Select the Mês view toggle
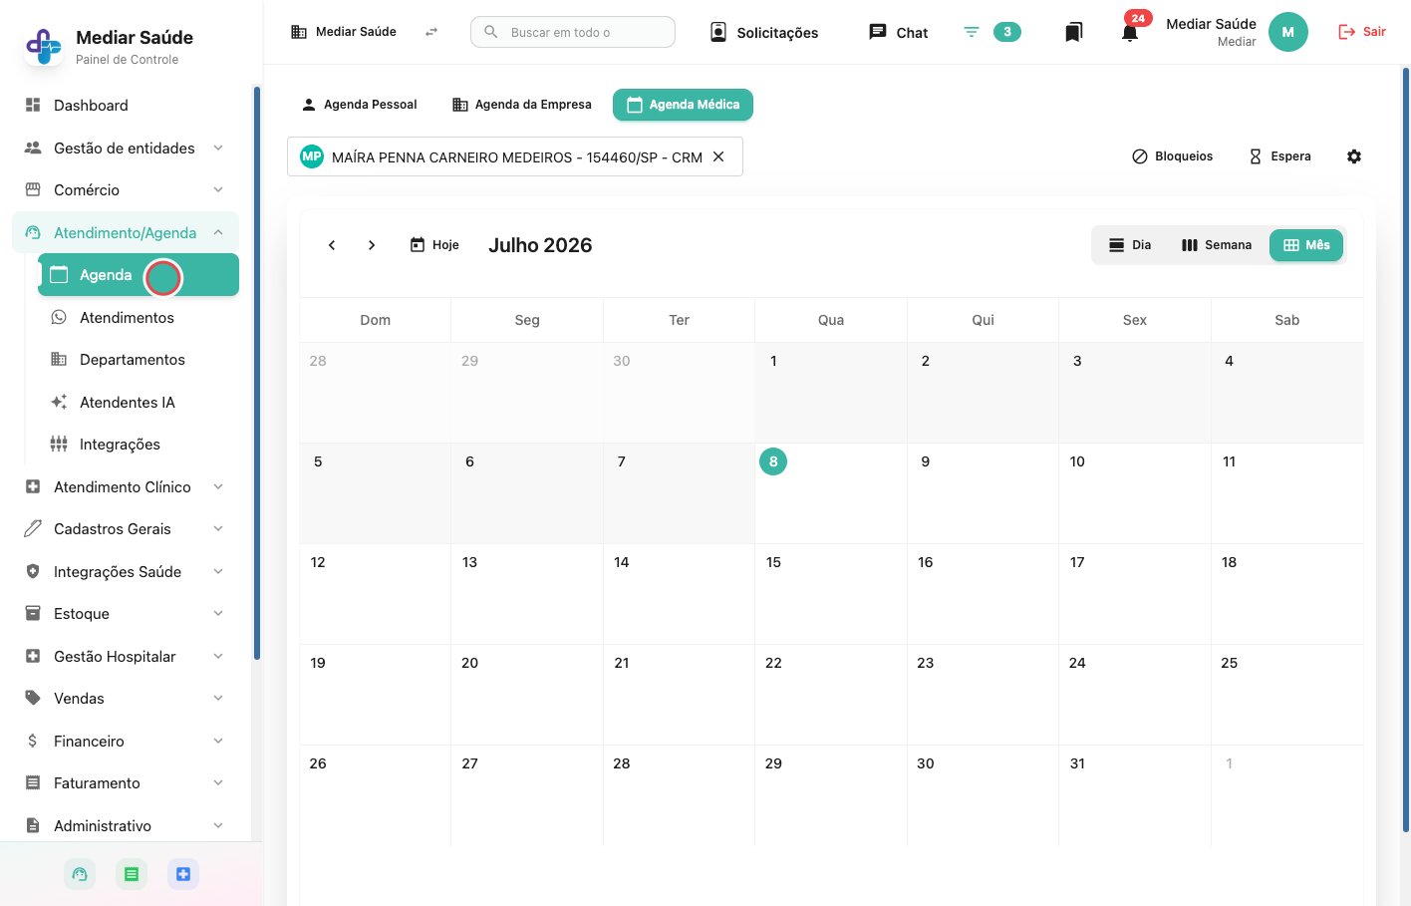Viewport: 1411px width, 906px height. coord(1306,245)
